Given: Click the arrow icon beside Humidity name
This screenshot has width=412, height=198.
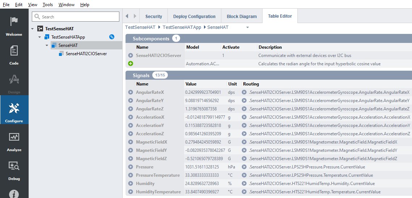Looking at the screenshot, I should (x=131, y=183).
